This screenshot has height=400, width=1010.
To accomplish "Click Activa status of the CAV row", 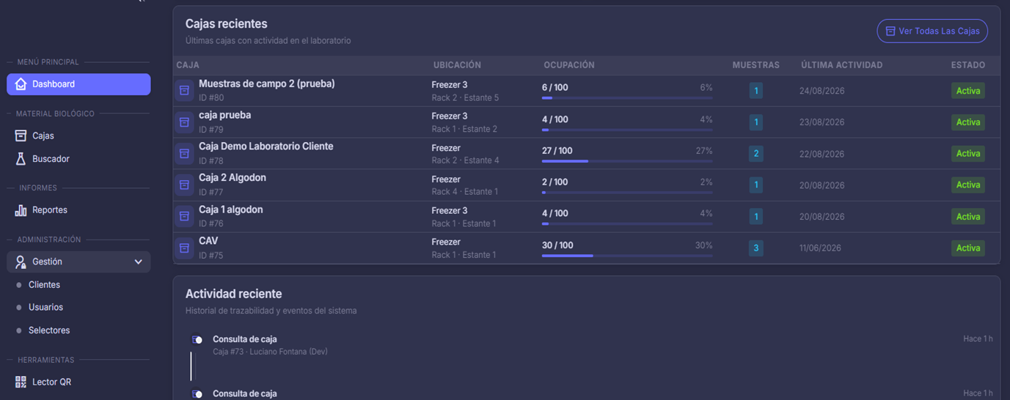I will point(968,248).
